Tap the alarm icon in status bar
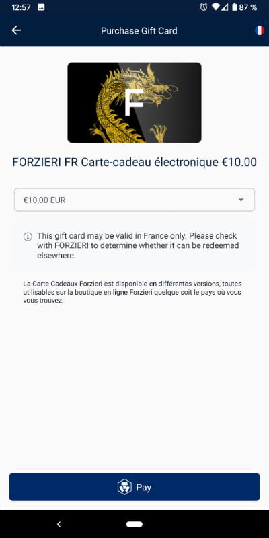 (x=204, y=7)
